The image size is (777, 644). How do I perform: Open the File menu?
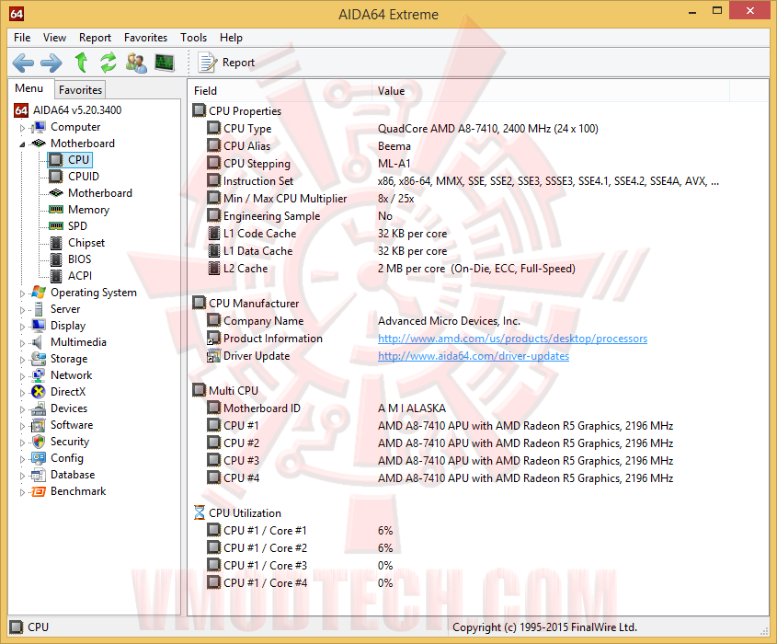click(22, 38)
